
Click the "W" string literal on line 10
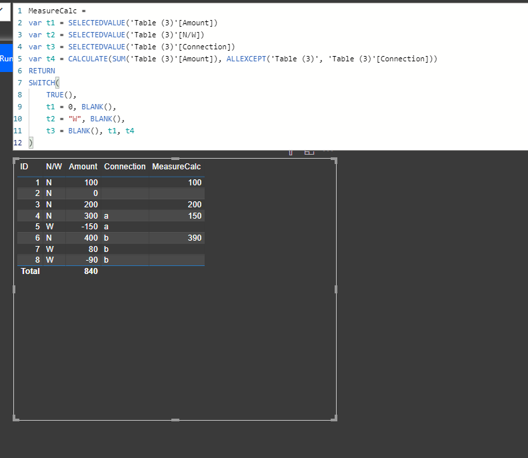click(x=75, y=119)
